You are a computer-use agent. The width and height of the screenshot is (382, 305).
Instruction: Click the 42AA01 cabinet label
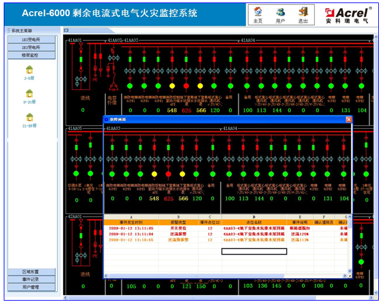click(75, 217)
